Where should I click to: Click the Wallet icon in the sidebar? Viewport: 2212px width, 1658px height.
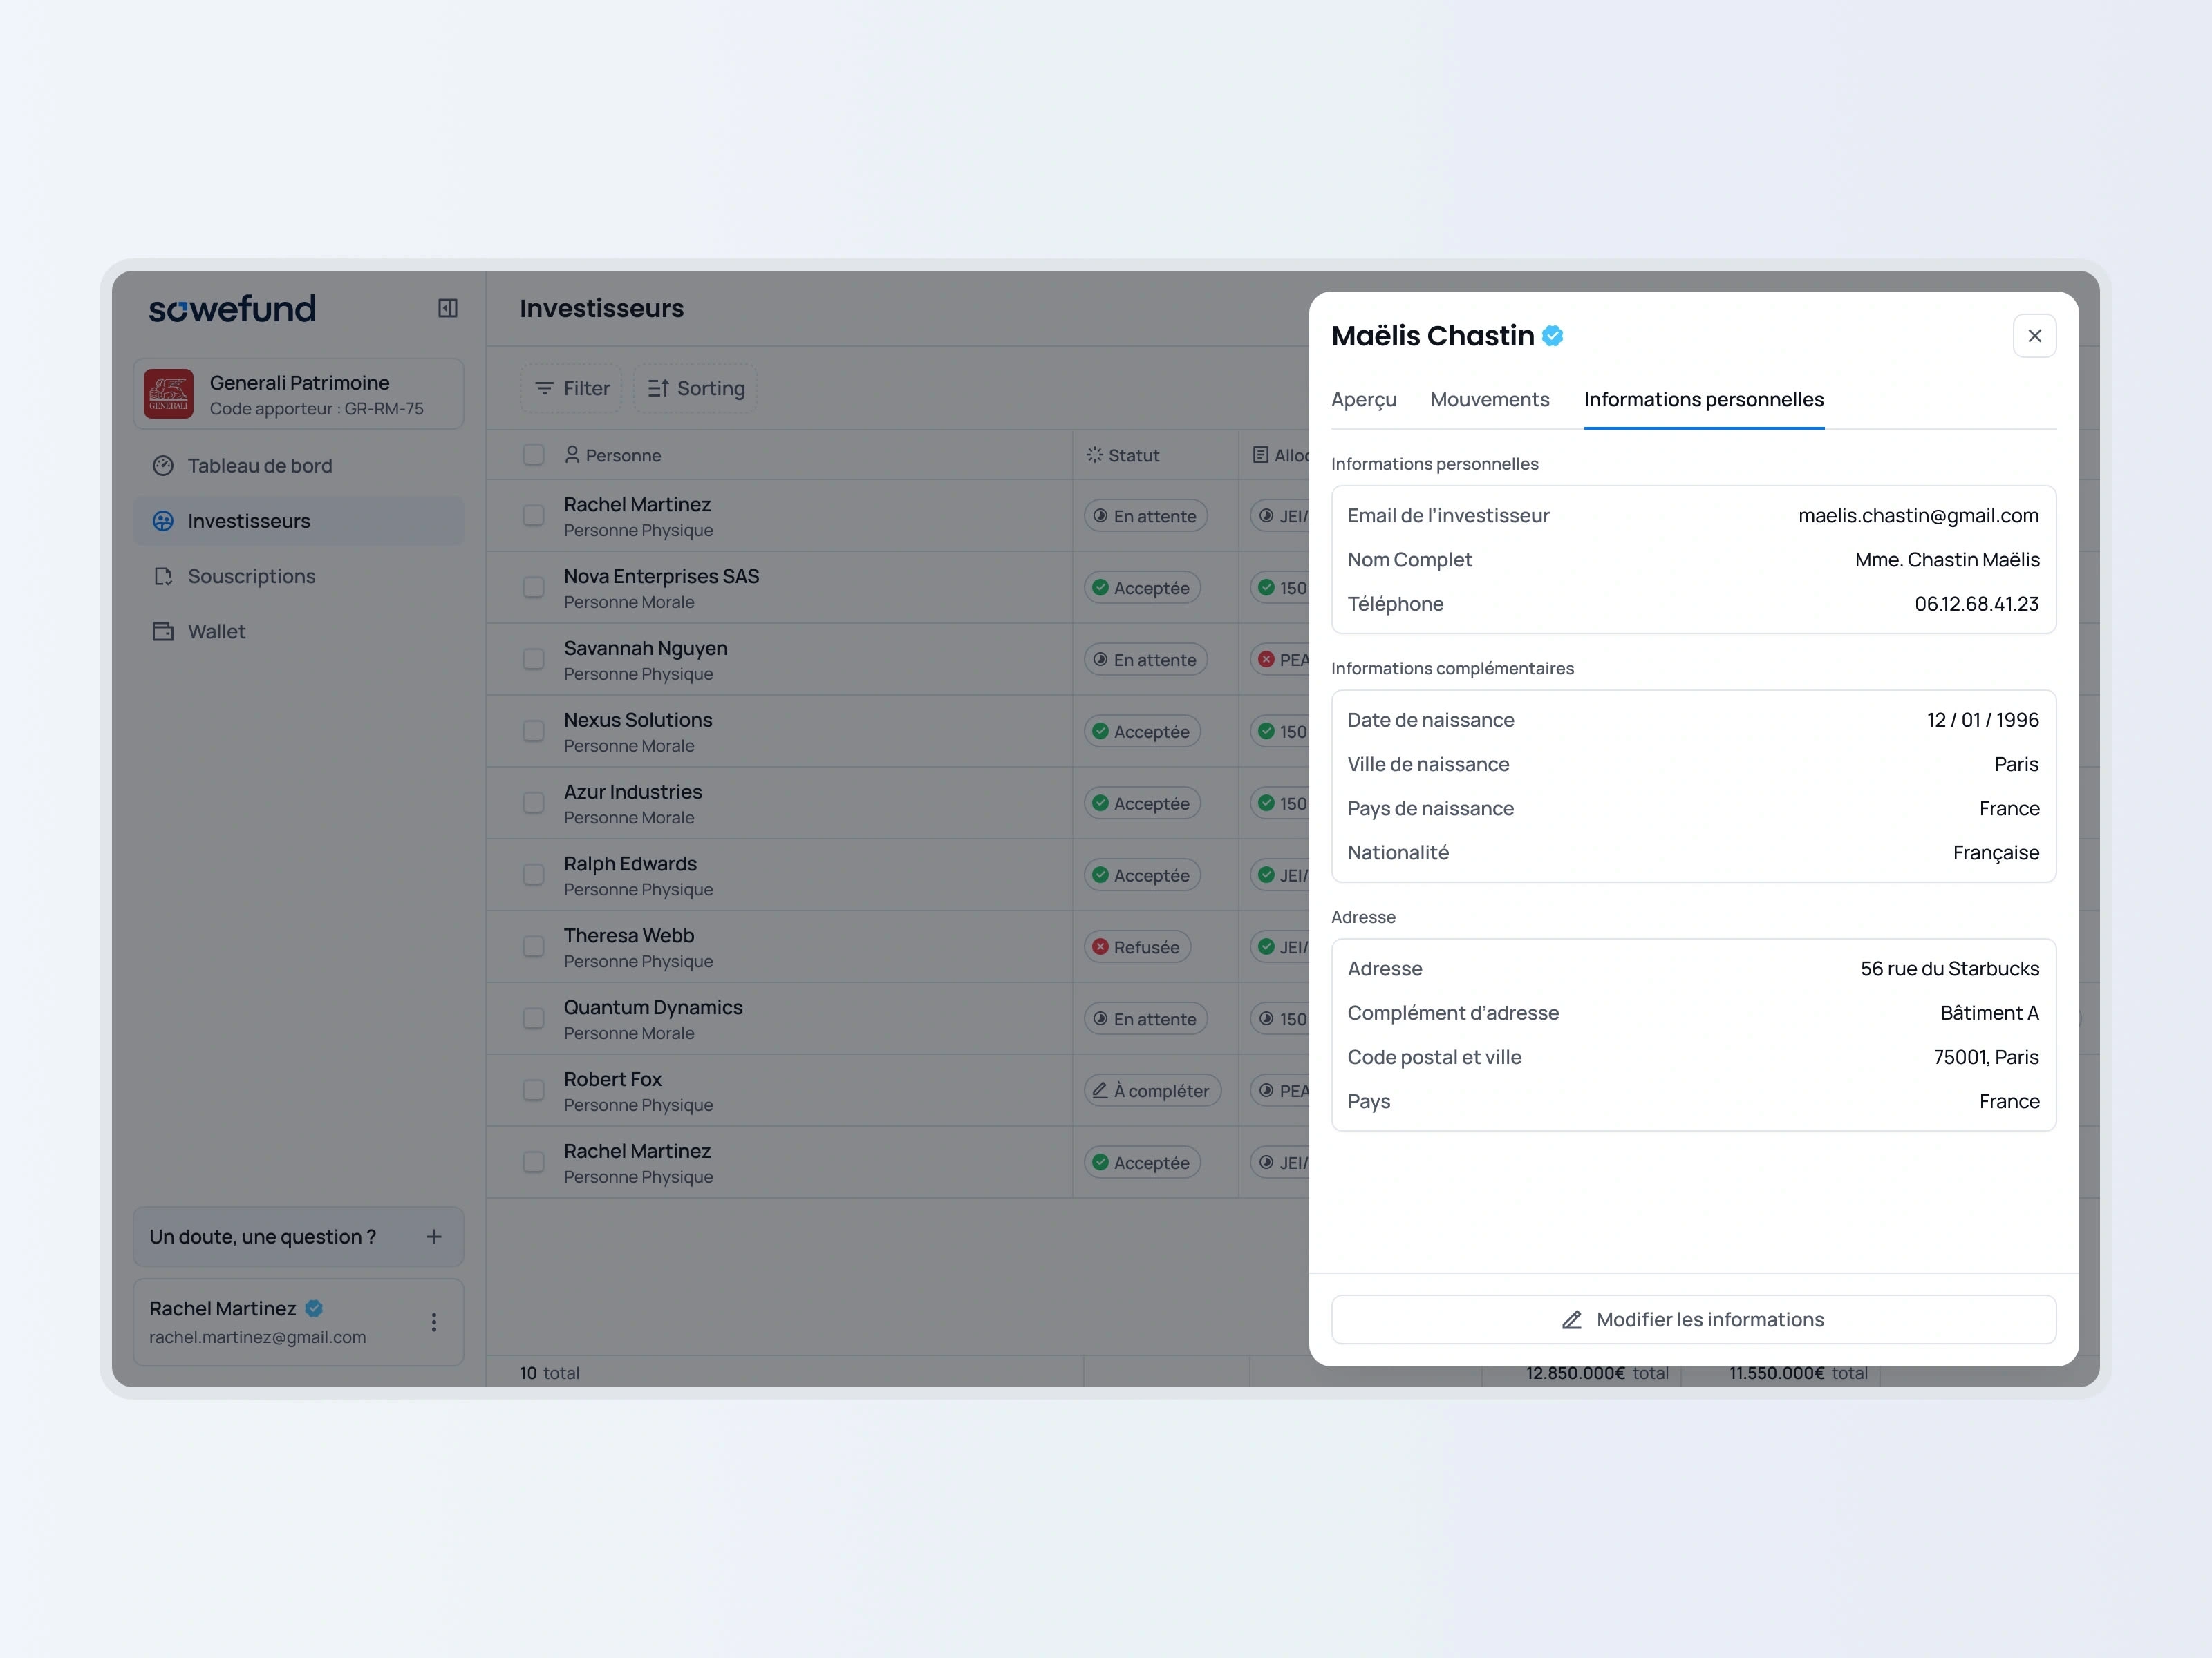pos(163,631)
